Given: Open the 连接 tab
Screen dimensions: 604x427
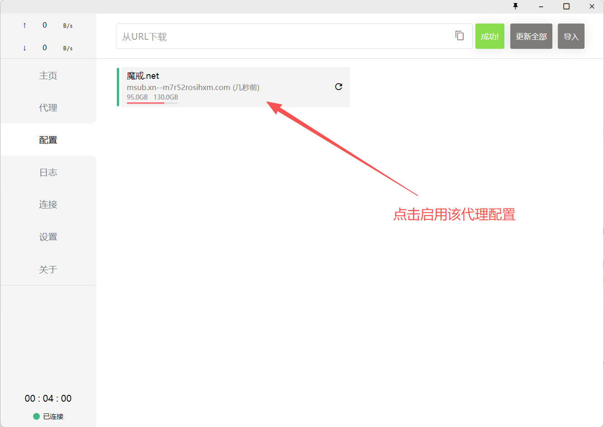Looking at the screenshot, I should click(48, 204).
